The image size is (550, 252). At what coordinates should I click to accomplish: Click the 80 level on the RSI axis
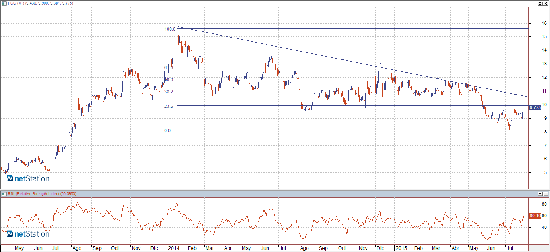[543, 204]
